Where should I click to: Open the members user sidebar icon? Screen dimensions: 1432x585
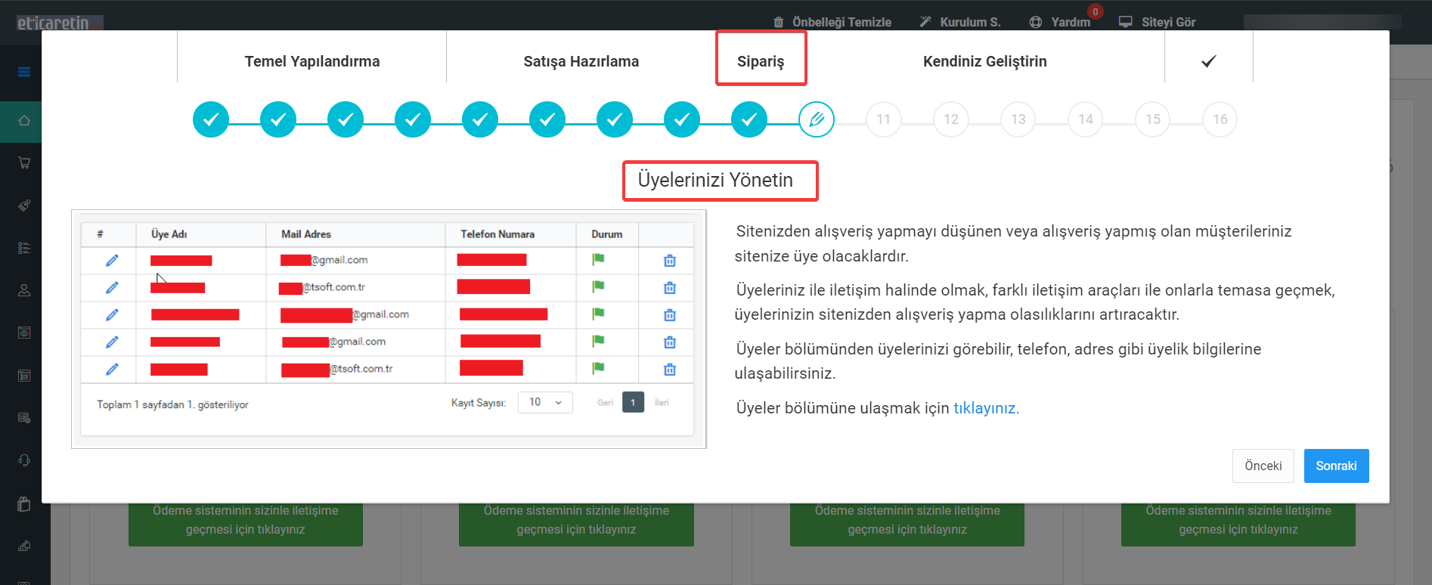[24, 290]
